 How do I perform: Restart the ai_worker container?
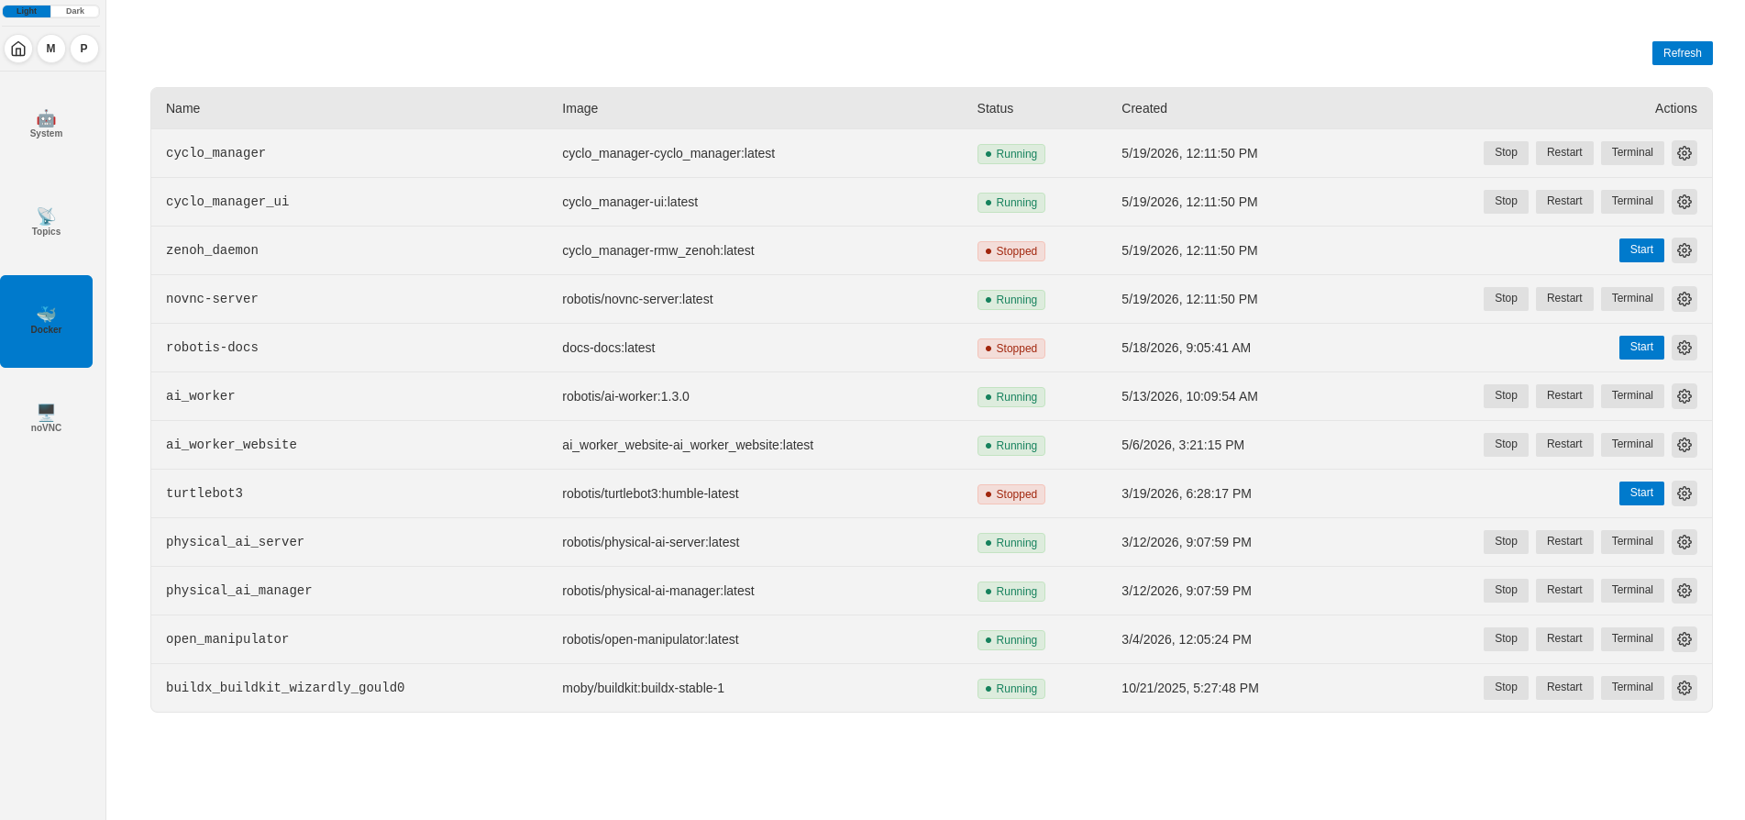[1564, 396]
